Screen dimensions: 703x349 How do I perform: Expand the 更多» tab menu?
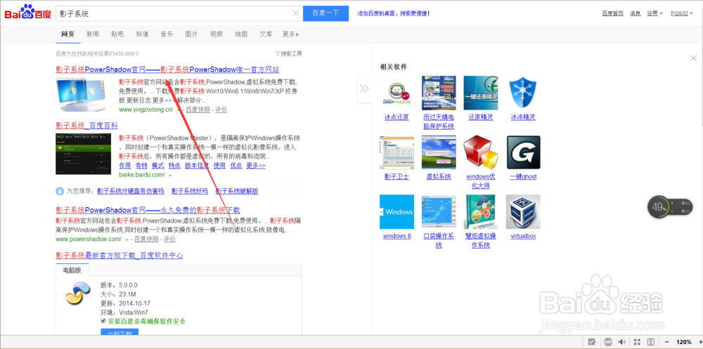[290, 34]
